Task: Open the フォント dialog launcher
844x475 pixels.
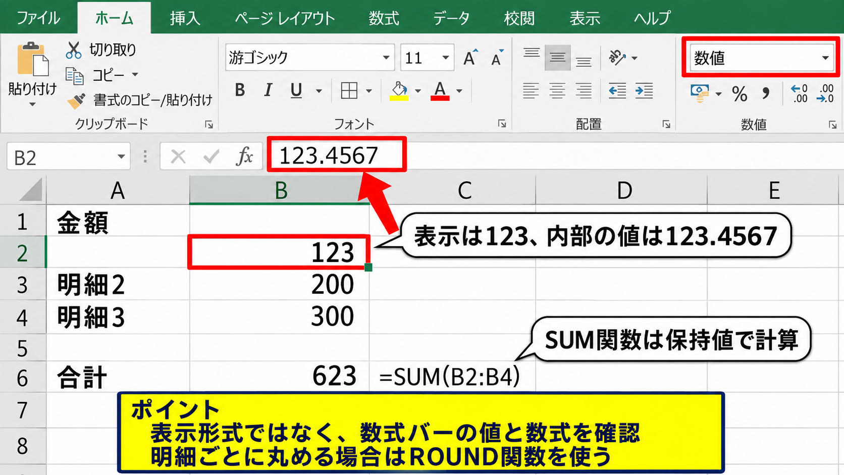Action: (502, 124)
